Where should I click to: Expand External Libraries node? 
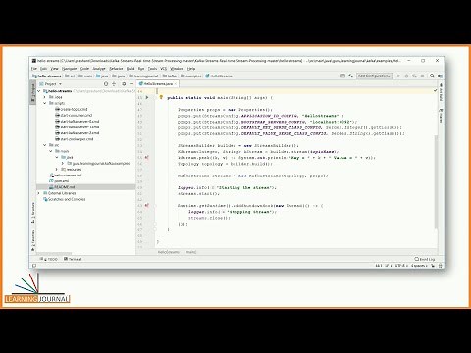(39, 193)
